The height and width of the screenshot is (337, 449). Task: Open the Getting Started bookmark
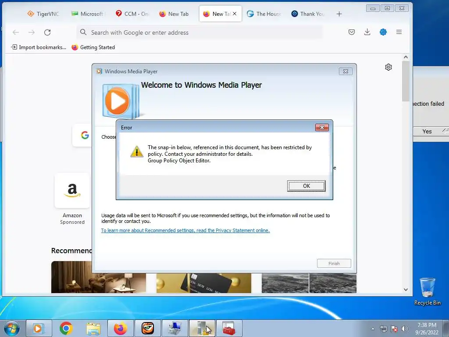[93, 47]
